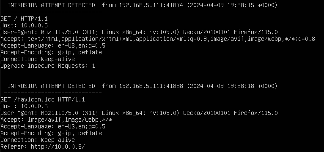Click the first Connection: keep-alive line
324x152 pixels.
click(x=37, y=59)
